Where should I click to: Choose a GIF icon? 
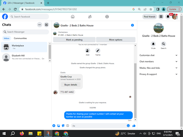click(x=68, y=126)
